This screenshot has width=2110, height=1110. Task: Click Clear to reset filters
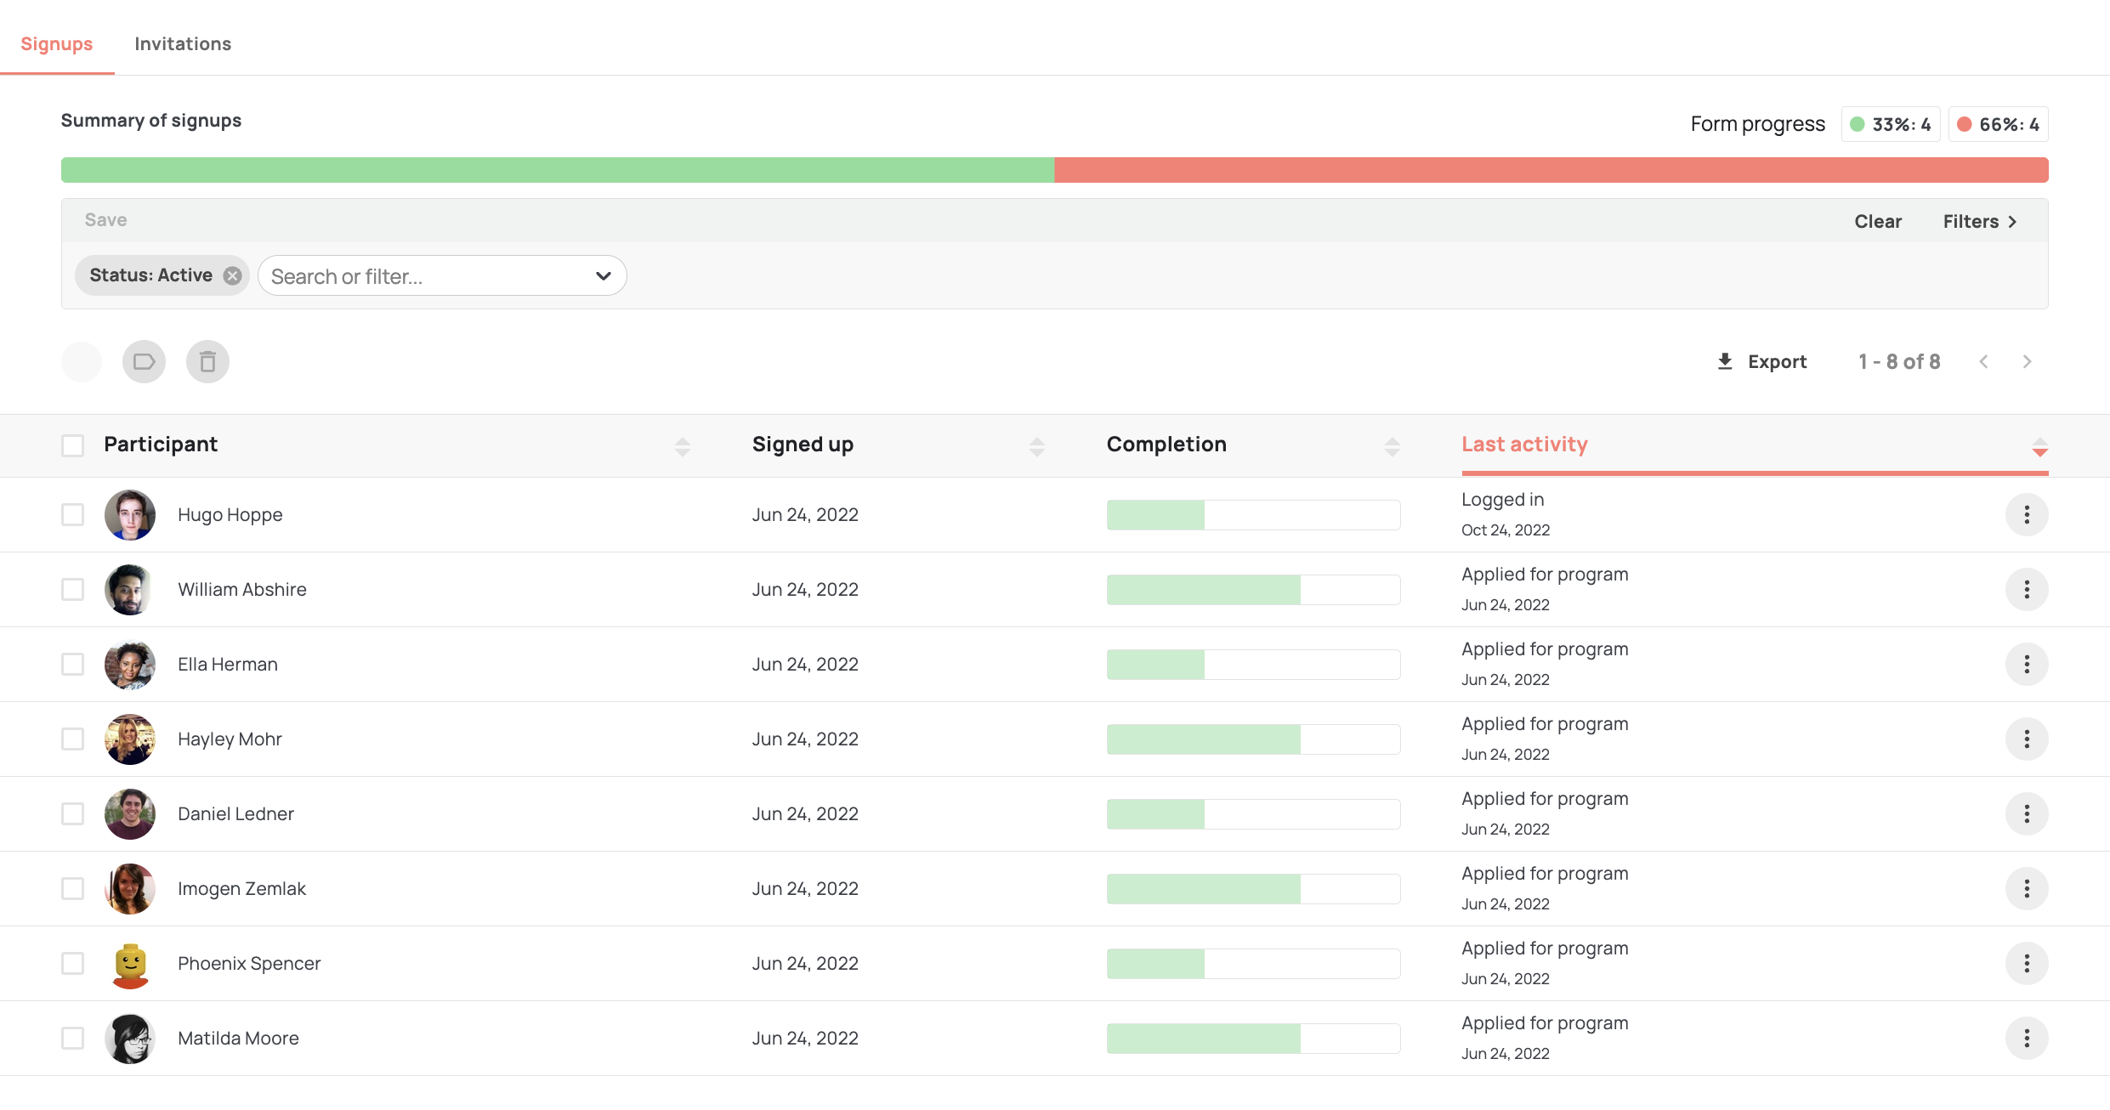coord(1877,221)
